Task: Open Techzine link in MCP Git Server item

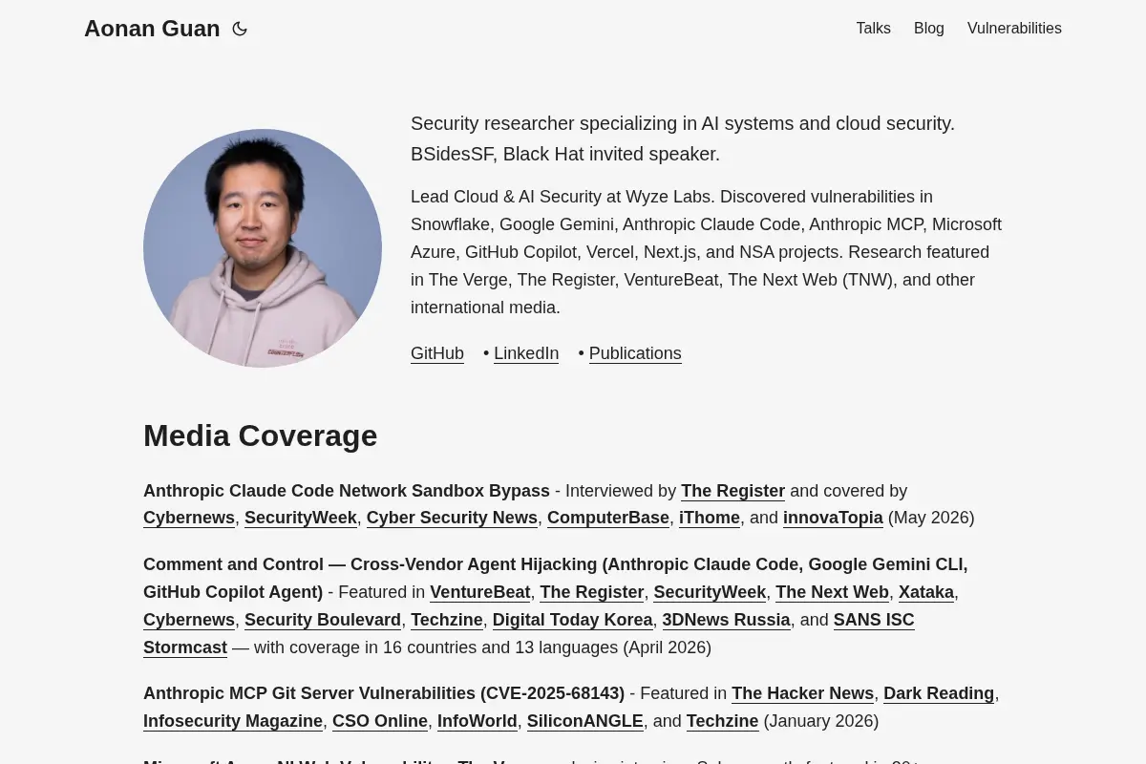Action: point(723,721)
